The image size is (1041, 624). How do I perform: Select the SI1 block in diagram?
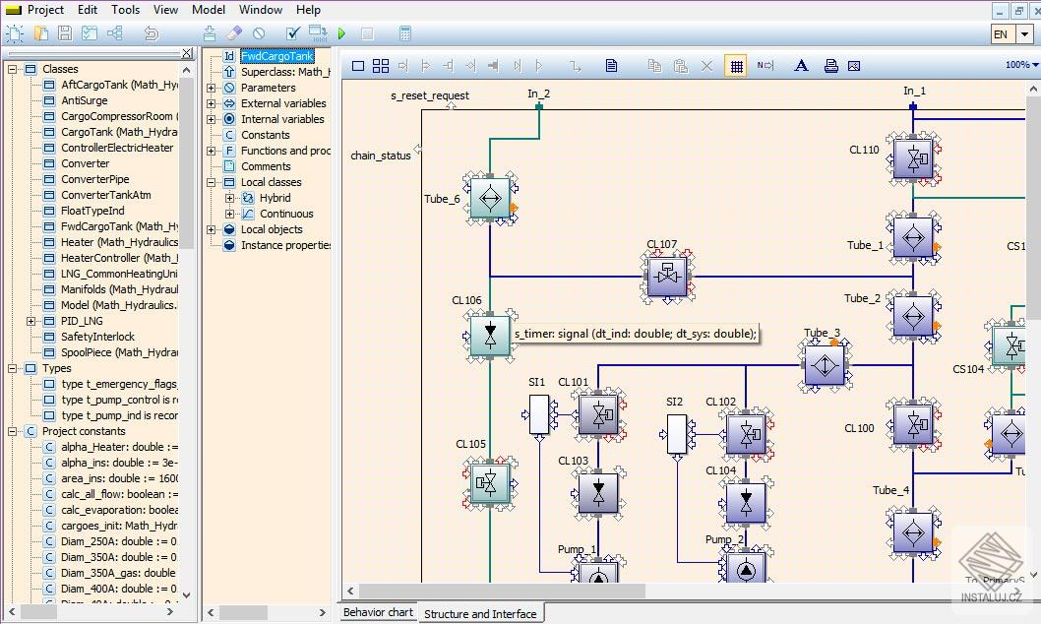pos(540,415)
